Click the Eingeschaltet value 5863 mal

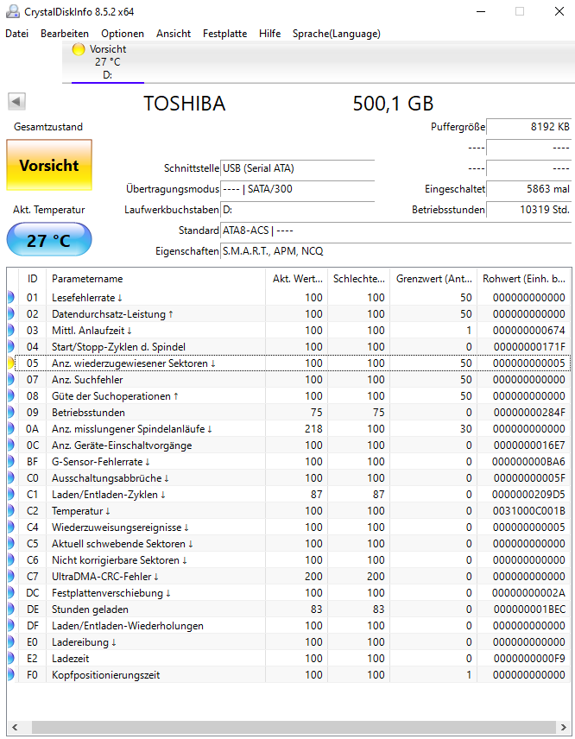click(x=529, y=189)
